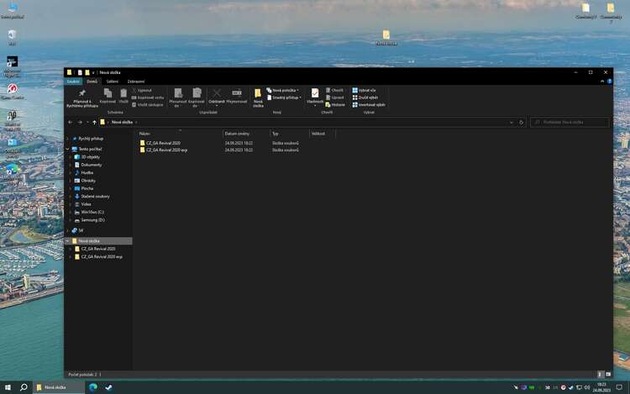Click Vložit zástupce in the ribbon
This screenshot has height=394, width=630.
click(148, 105)
